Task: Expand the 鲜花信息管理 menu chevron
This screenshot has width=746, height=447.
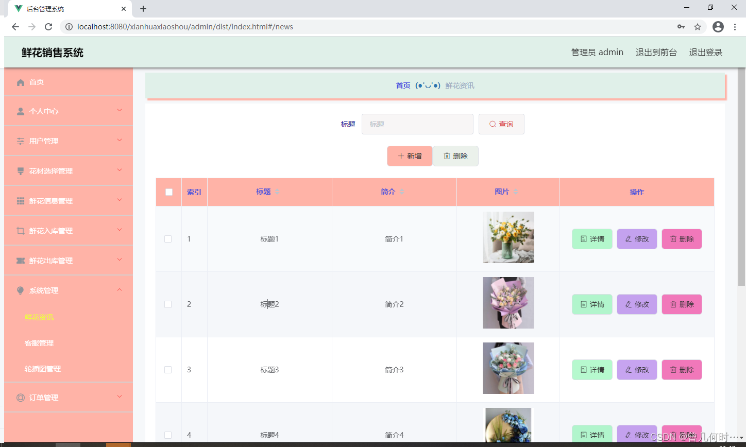Action: coord(120,200)
